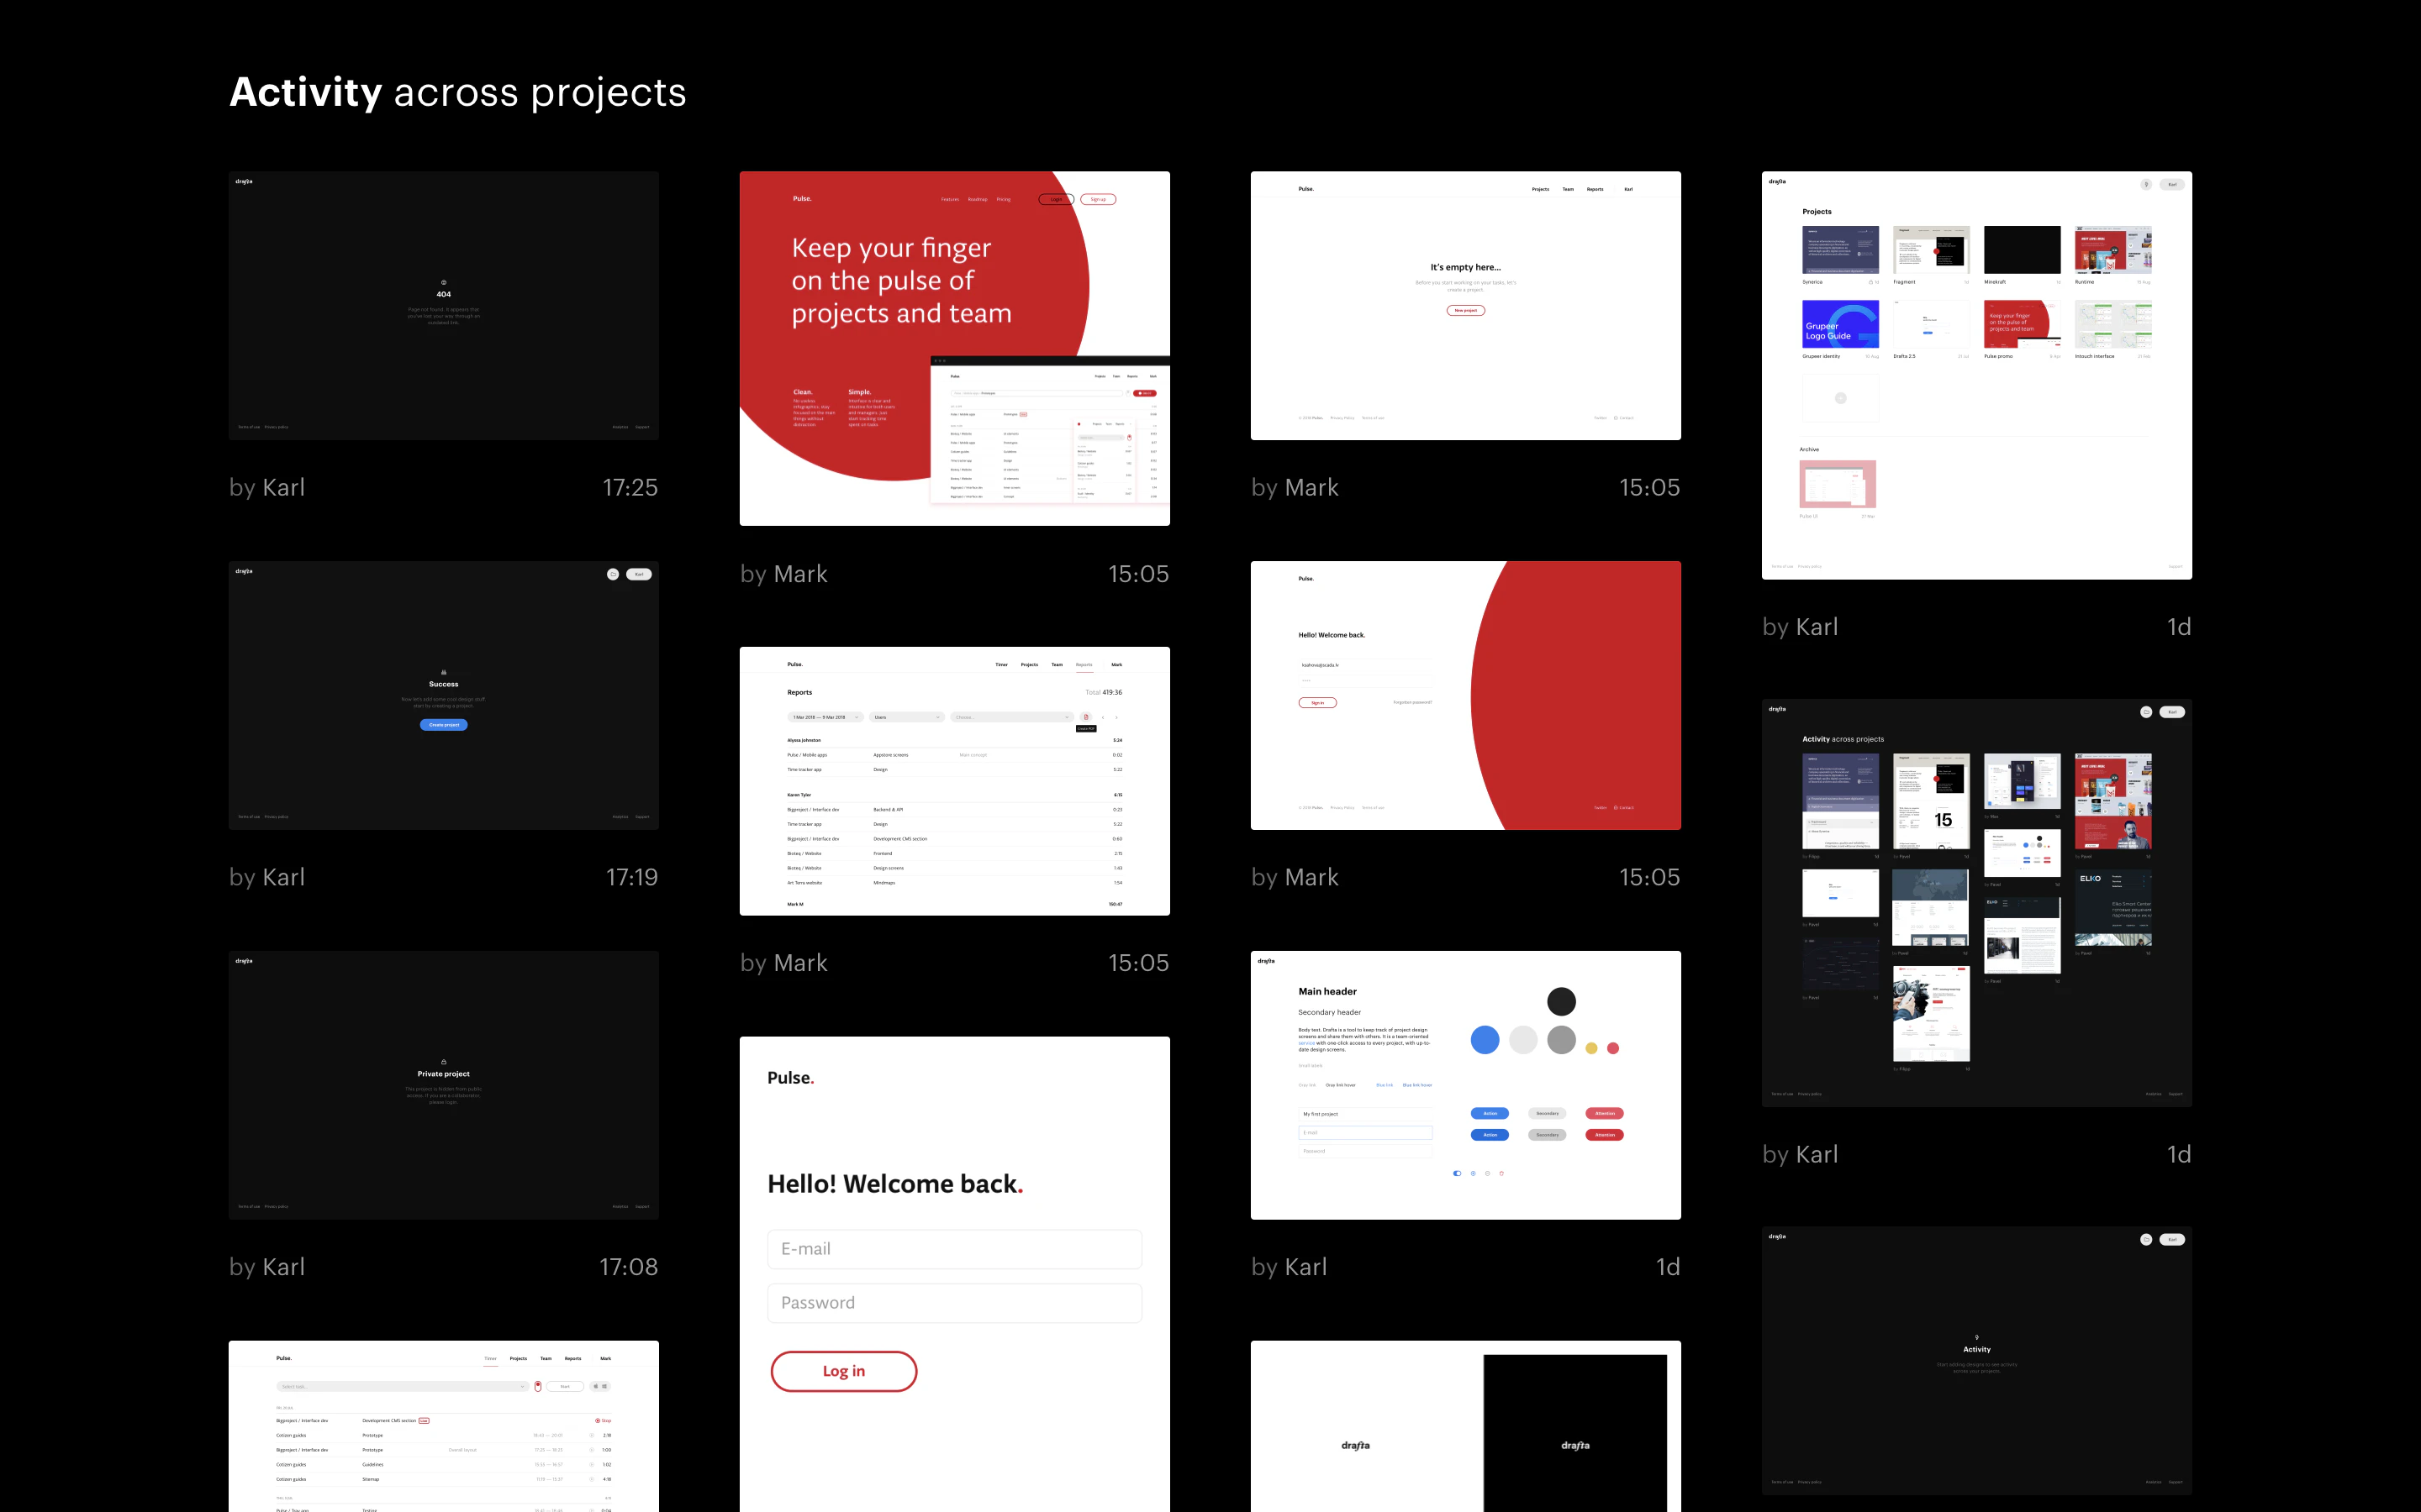Open the Pulse landing page thumbnail
The width and height of the screenshot is (2421, 1512).
[954, 348]
